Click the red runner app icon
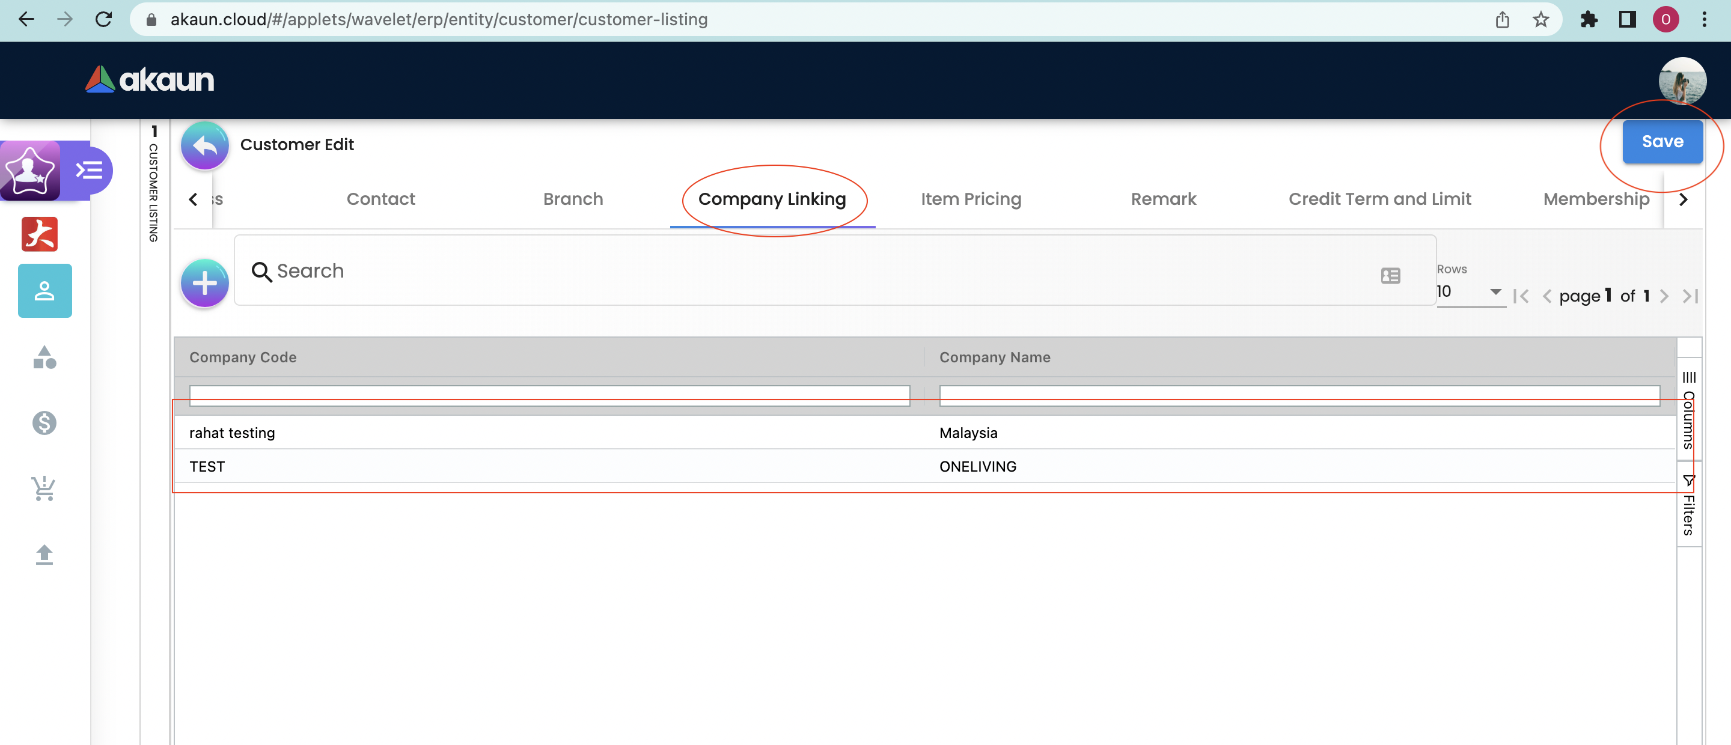Screen dimensions: 1731x745 point(40,234)
